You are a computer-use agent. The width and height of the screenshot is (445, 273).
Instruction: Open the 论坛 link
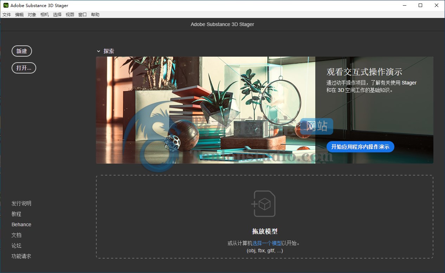(17, 246)
